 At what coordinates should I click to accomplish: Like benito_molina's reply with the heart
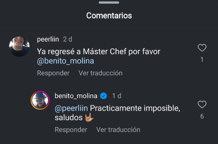tap(202, 105)
